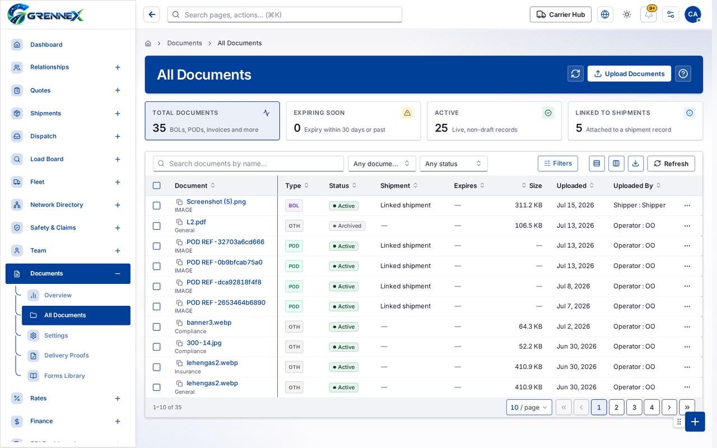Open the Dashboard sidebar item
Viewport: 717px width, 448px height.
68,45
